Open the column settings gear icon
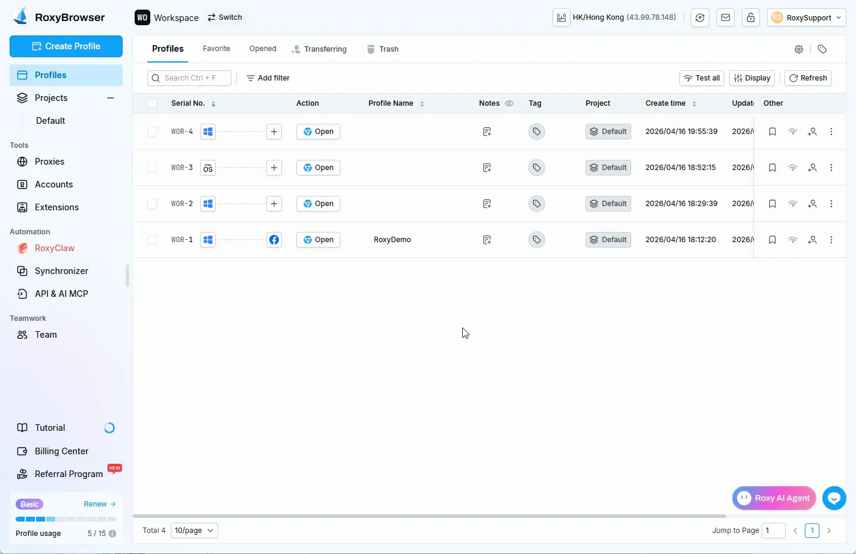The image size is (856, 554). pos(799,49)
